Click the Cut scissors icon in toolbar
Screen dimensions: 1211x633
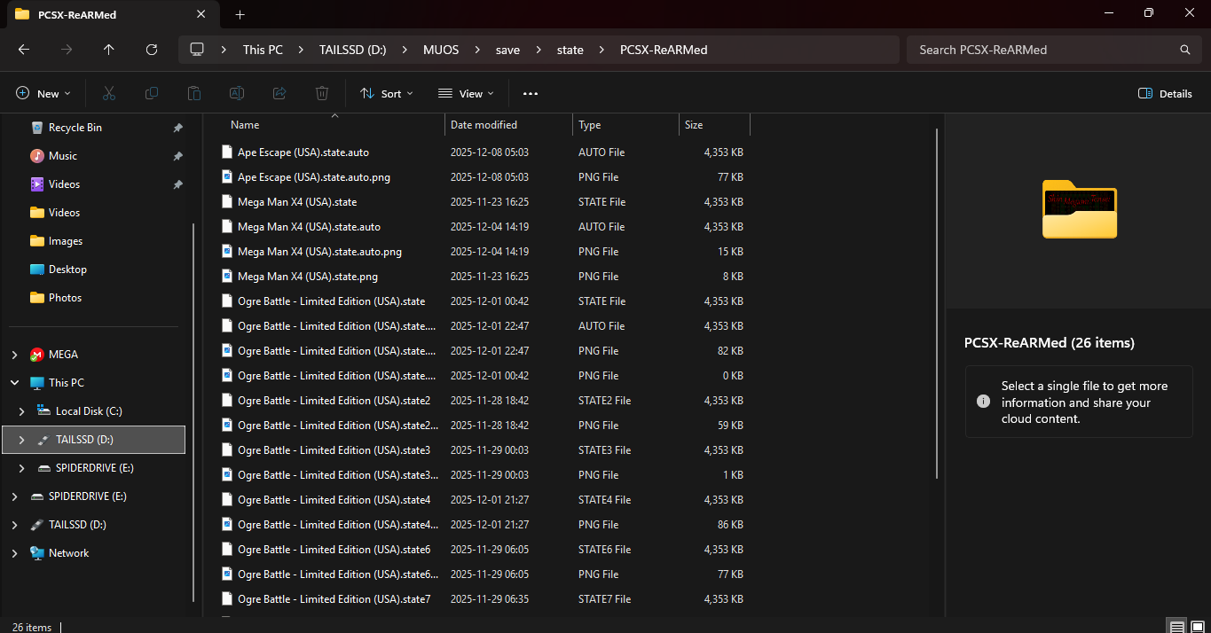[x=109, y=93]
